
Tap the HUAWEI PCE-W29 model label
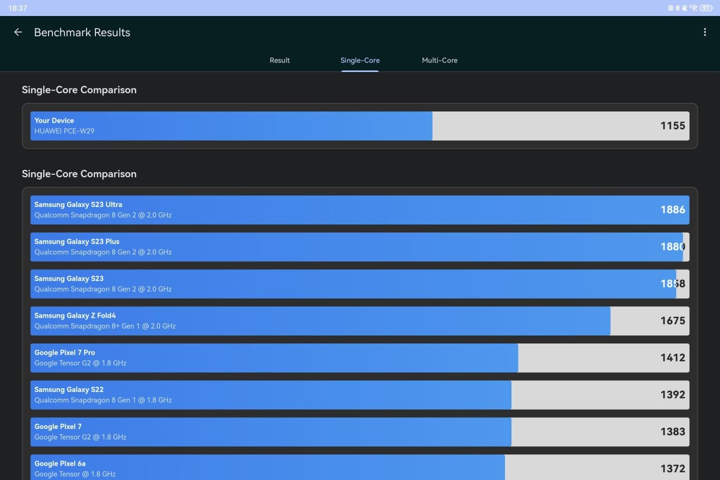[x=65, y=131]
